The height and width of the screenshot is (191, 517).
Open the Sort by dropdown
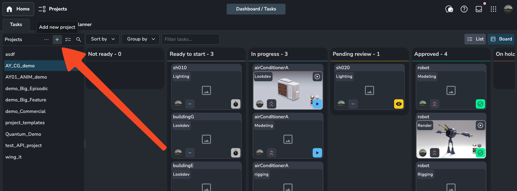tap(102, 39)
